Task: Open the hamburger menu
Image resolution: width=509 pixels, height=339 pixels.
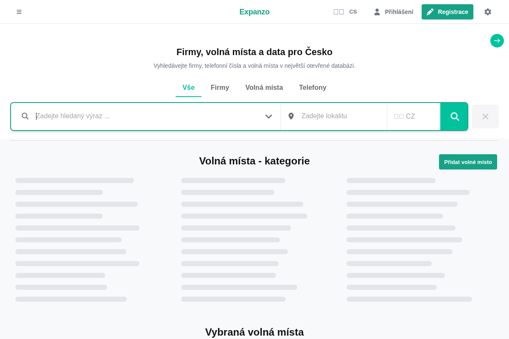Action: click(x=19, y=12)
